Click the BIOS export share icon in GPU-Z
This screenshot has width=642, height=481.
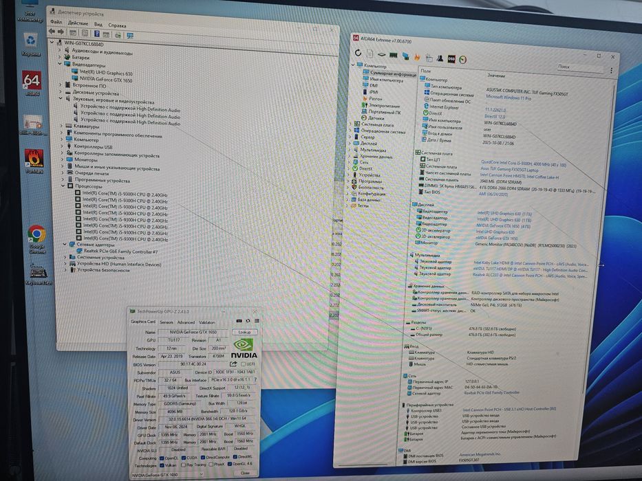pyautogui.click(x=233, y=364)
